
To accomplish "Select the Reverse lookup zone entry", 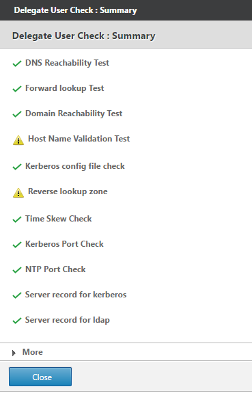I will [68, 191].
